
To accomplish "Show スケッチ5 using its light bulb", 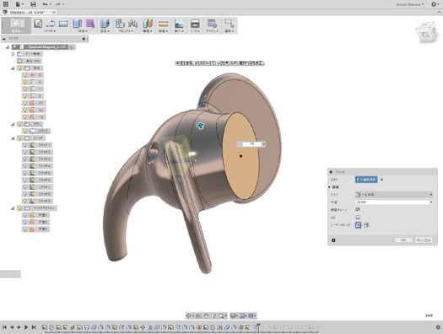I will click(24, 173).
